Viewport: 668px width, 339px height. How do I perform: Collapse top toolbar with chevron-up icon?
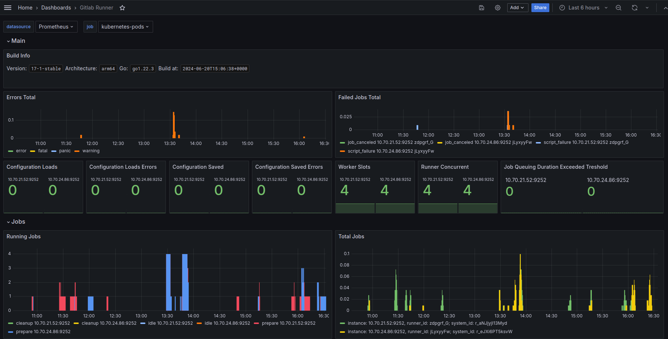pos(665,8)
